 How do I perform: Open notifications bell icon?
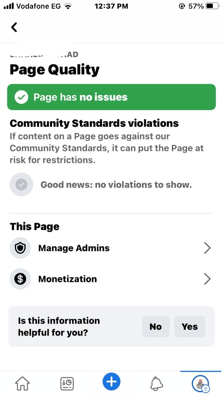tap(156, 384)
